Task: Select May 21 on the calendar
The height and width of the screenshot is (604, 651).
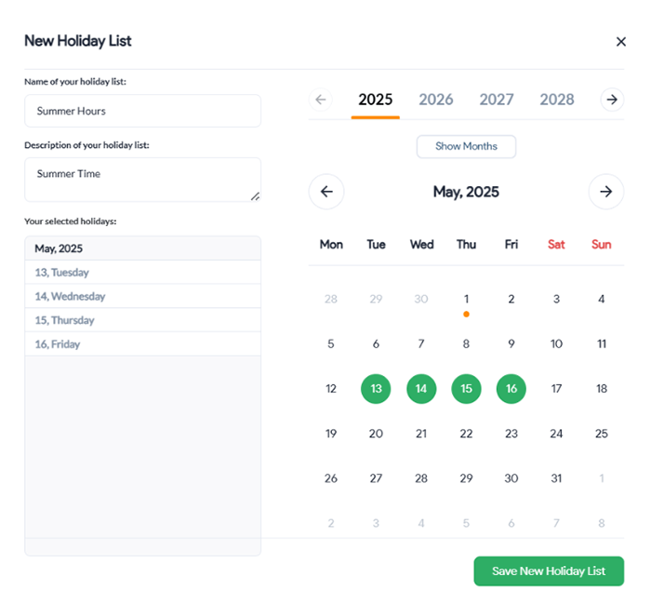Action: (421, 434)
